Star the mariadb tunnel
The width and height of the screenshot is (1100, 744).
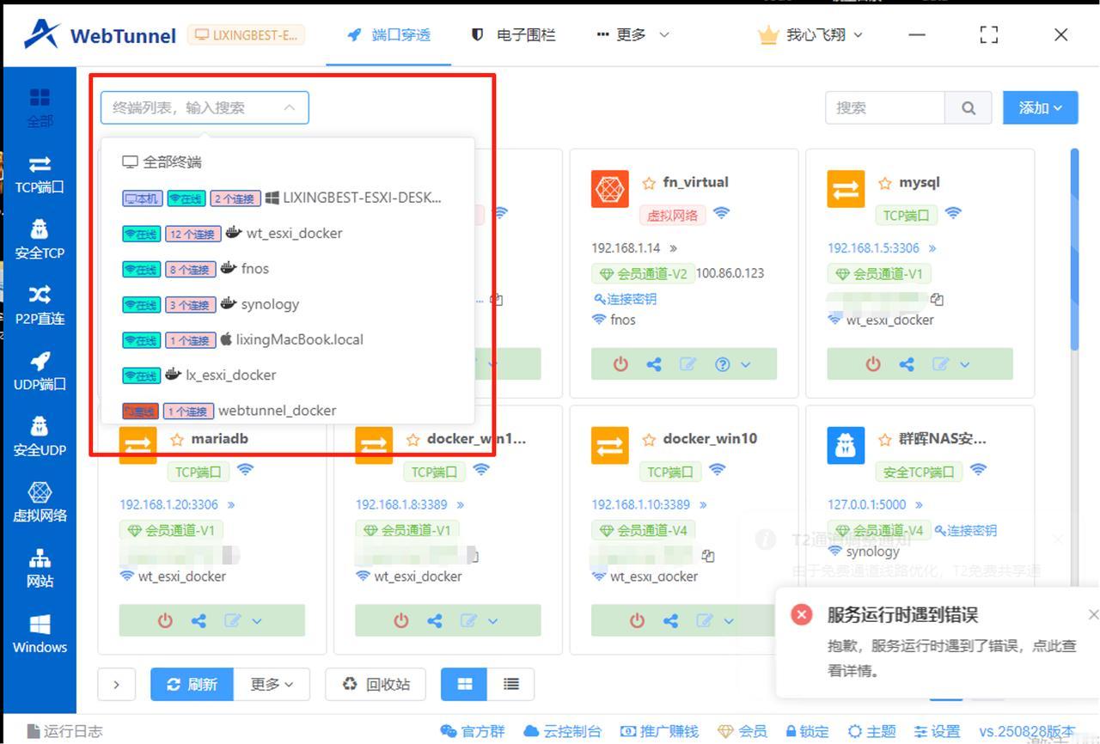177,439
